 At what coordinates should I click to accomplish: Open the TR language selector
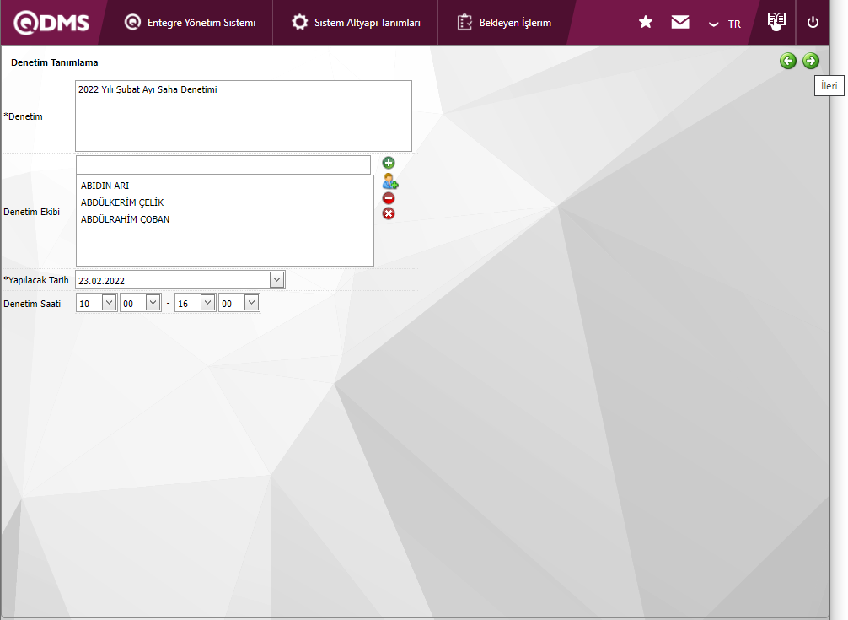[x=725, y=24]
